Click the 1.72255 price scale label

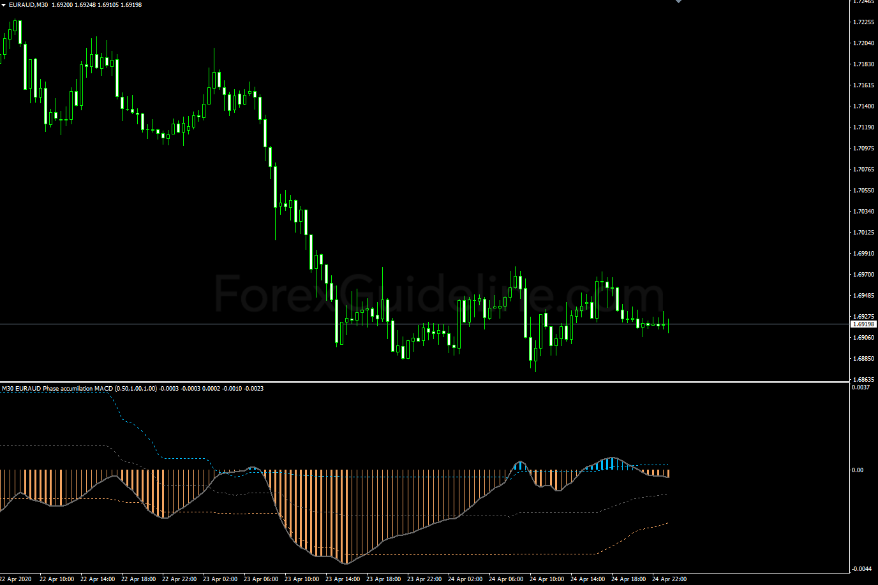[x=863, y=22]
